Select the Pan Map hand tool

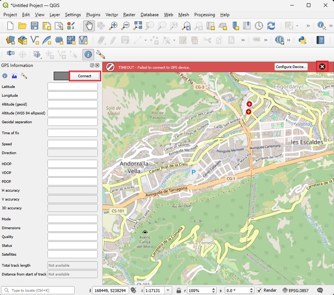[89, 26]
